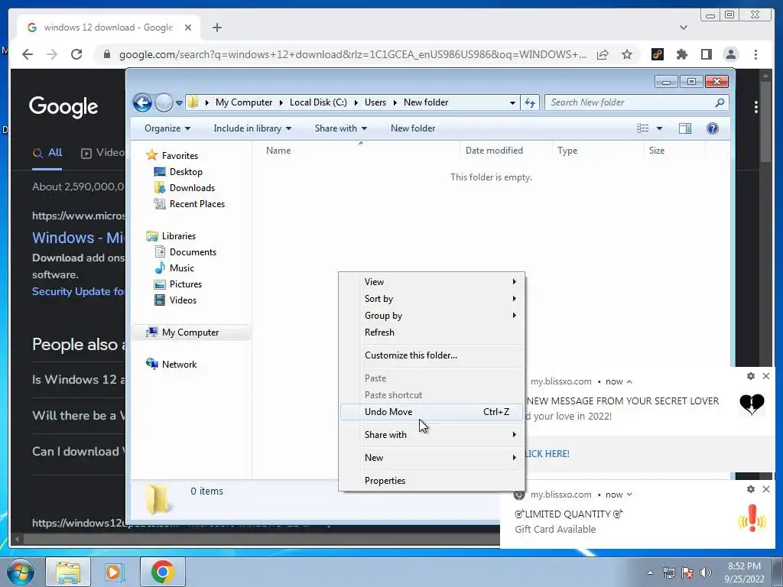Screen dimensions: 783x587
Task: Open a new Chrome tab
Action: click(216, 28)
